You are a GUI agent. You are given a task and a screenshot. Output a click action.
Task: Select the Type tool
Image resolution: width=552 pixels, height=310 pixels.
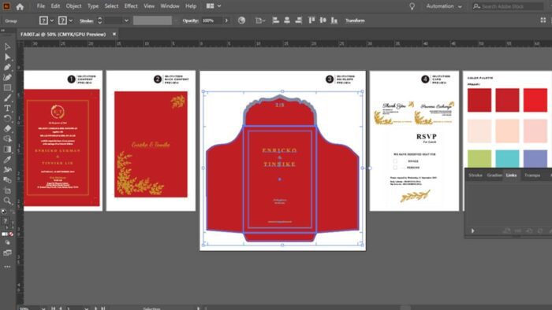pyautogui.click(x=7, y=108)
